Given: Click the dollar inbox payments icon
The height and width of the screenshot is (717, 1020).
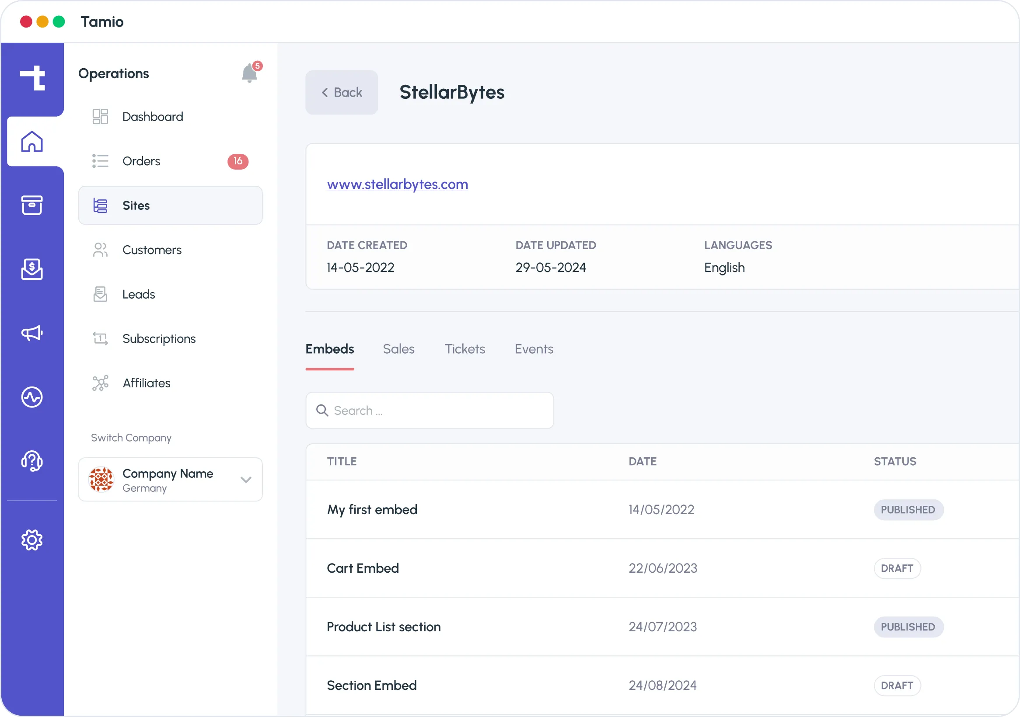Looking at the screenshot, I should click(x=32, y=269).
